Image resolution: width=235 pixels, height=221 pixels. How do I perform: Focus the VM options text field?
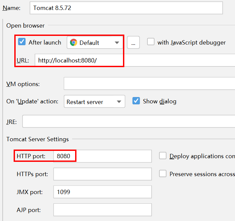[x=150, y=83]
